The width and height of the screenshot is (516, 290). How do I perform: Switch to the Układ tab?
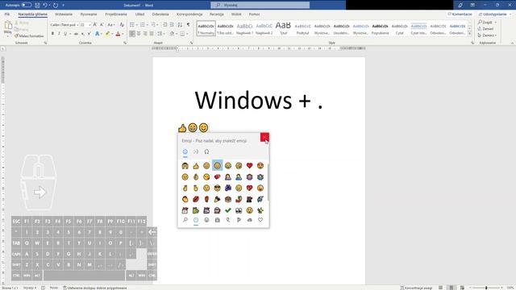click(x=139, y=14)
